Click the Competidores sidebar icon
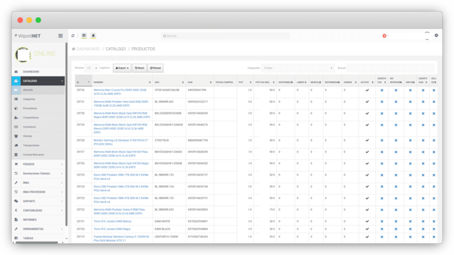Screen dimensions: 454x255 click(x=16, y=118)
